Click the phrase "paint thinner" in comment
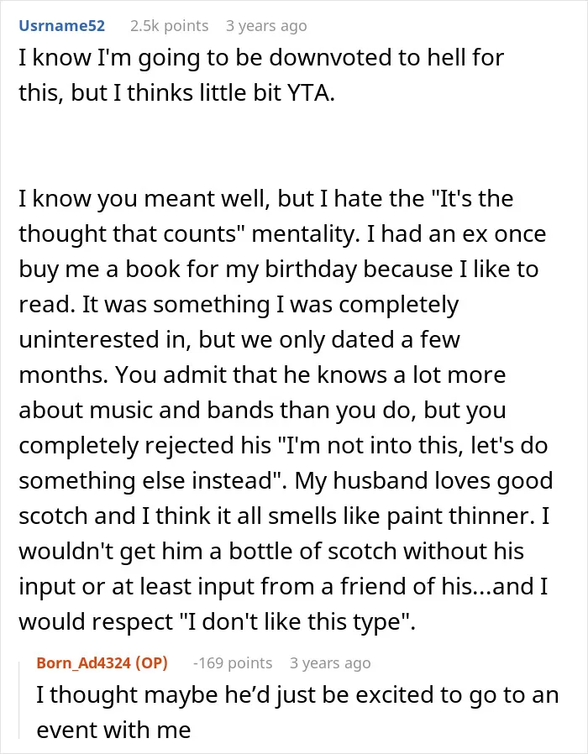The width and height of the screenshot is (588, 754). tap(460, 516)
